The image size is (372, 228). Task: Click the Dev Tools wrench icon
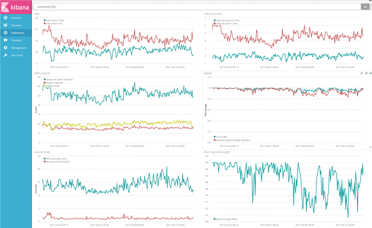click(x=5, y=55)
